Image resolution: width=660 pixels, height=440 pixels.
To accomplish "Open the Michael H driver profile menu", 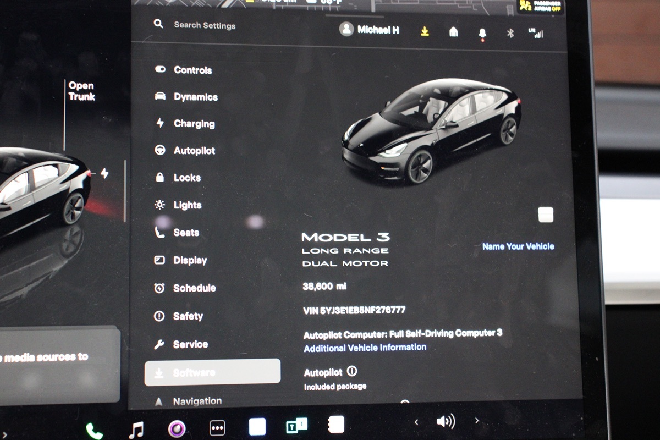I will click(x=369, y=30).
